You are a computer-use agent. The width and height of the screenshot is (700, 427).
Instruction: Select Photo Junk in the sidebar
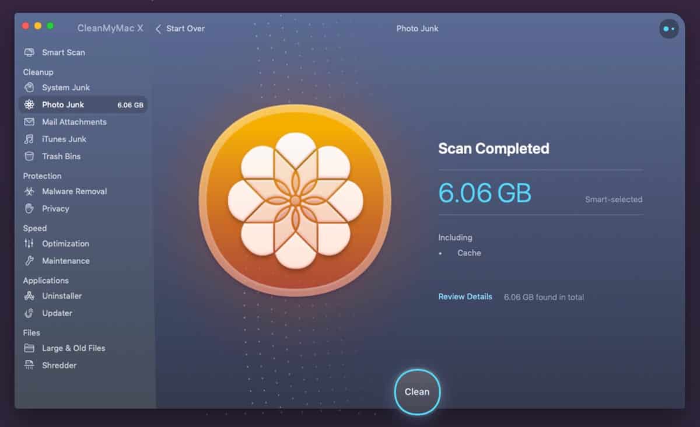click(63, 105)
